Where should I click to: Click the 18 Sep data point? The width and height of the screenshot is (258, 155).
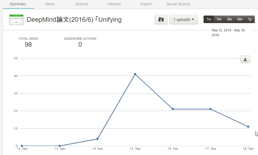[248, 126]
